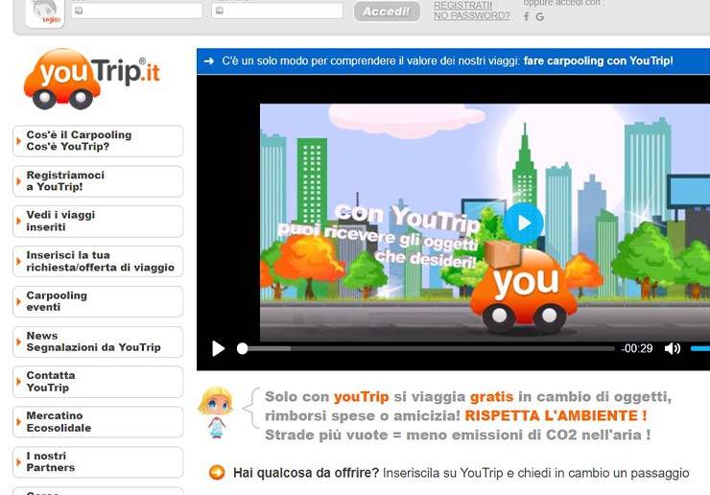Open the REGISTRATI! link
Image resolution: width=710 pixels, height=495 pixels.
[462, 5]
